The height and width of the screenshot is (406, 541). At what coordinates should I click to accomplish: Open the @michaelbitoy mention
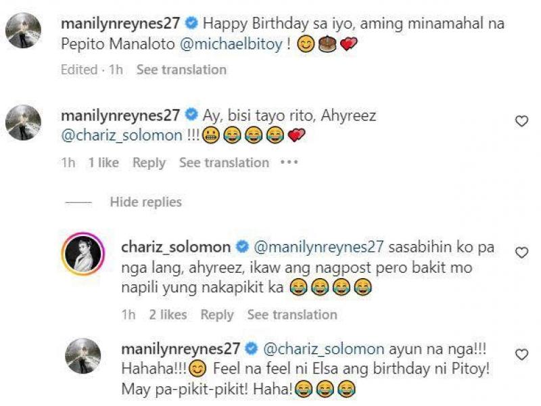click(231, 44)
